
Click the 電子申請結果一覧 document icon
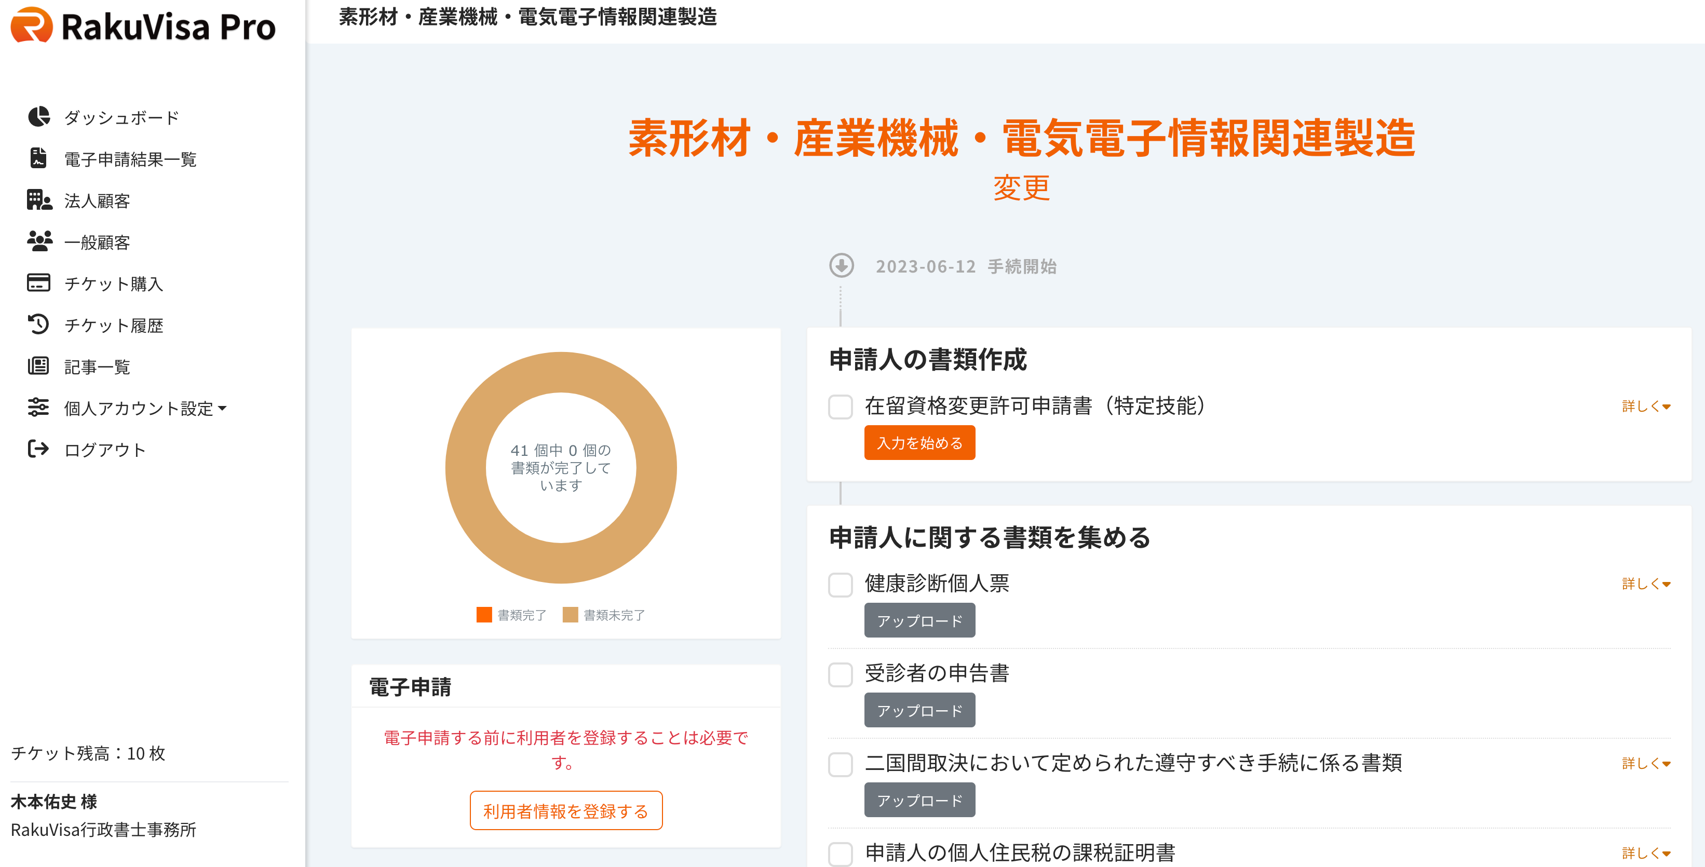click(38, 158)
